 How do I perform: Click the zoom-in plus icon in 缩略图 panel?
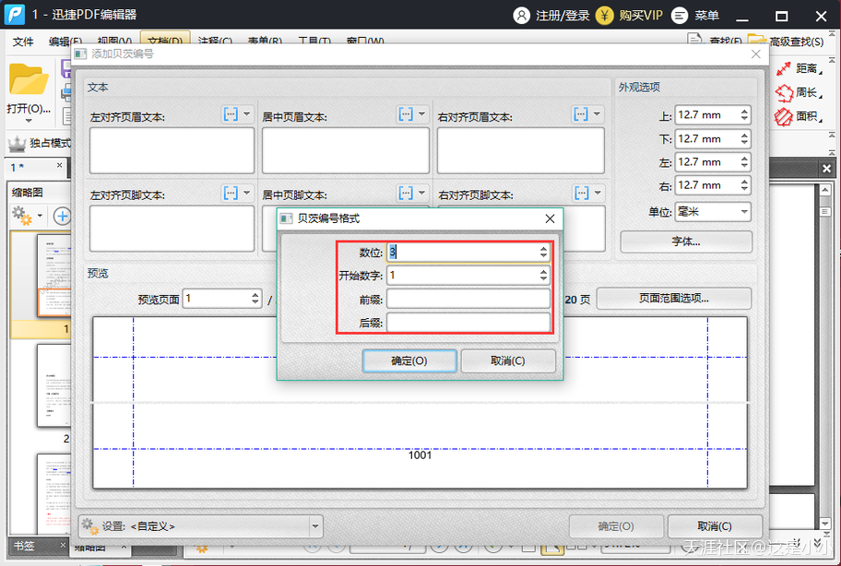coord(62,216)
